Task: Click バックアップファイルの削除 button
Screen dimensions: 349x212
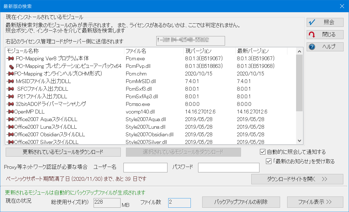Action: (x=241, y=202)
